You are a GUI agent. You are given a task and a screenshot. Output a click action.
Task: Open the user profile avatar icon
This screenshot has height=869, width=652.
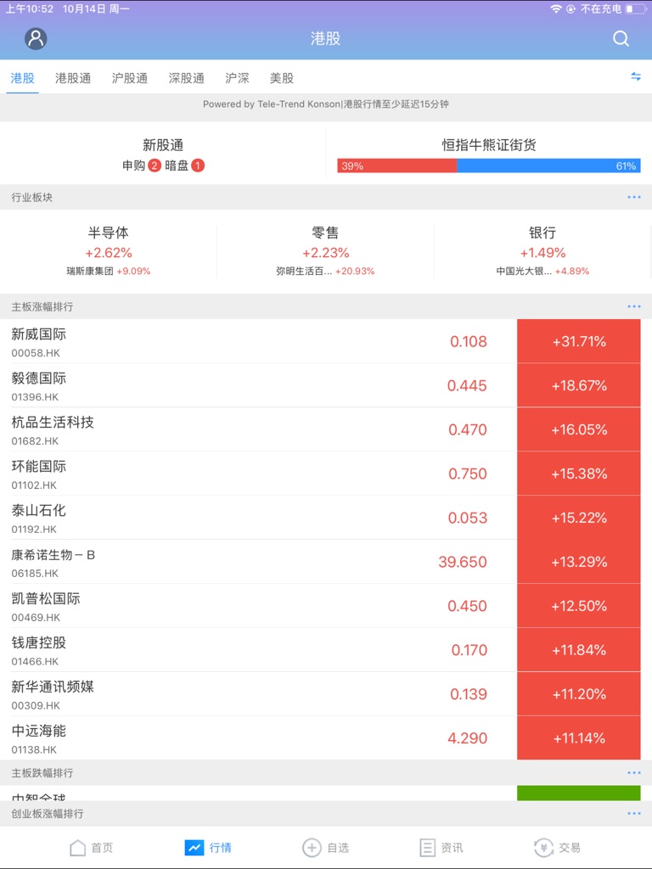click(x=36, y=38)
